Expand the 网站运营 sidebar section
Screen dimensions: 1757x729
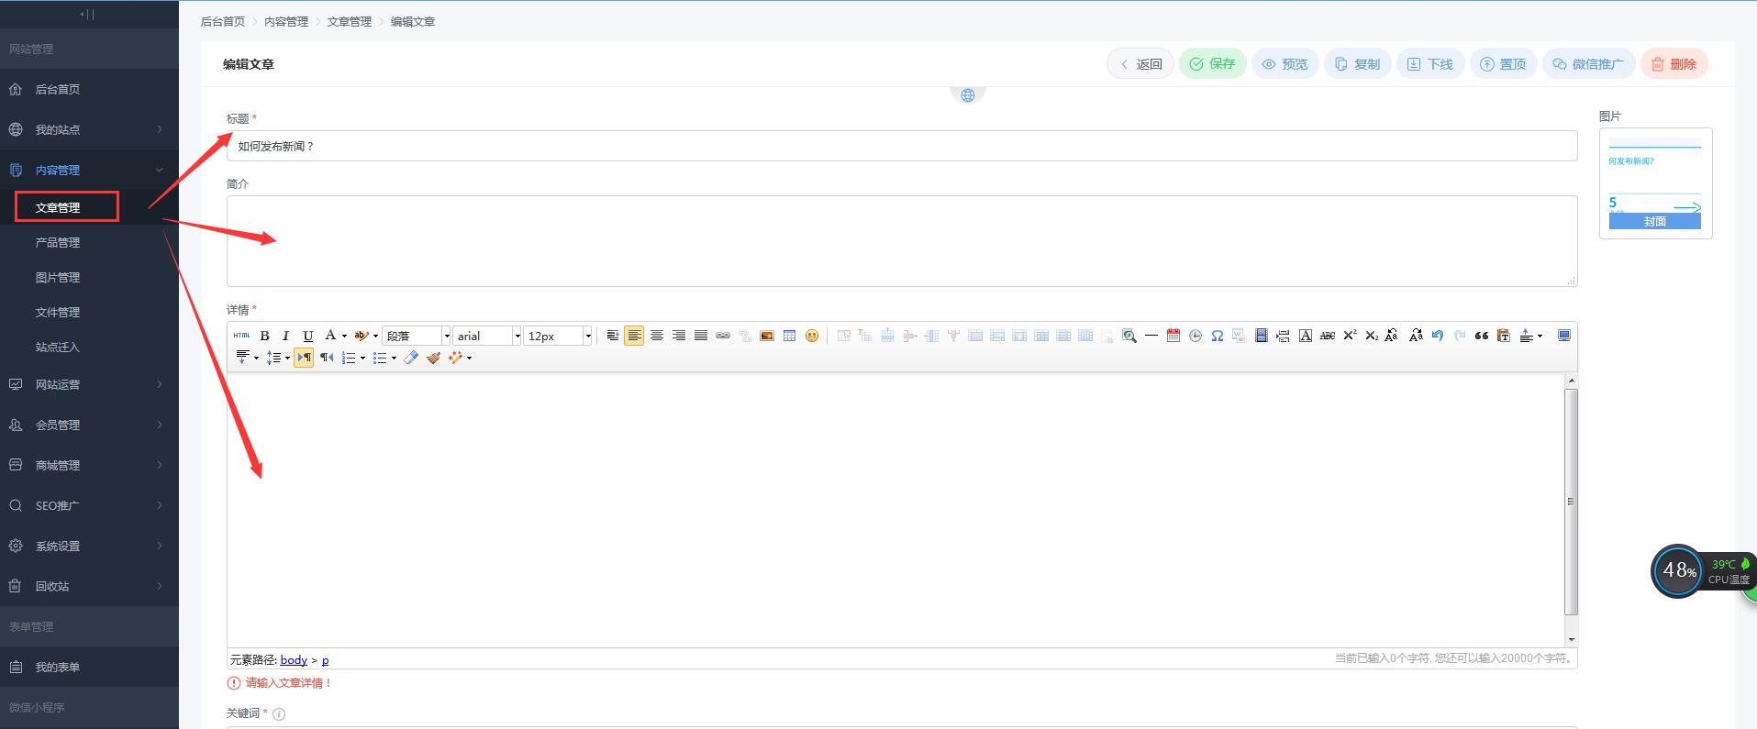click(x=89, y=384)
